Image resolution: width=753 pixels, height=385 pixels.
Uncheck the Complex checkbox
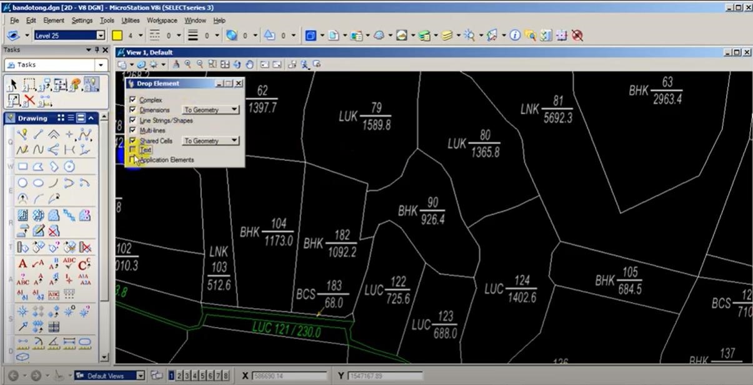tap(132, 100)
